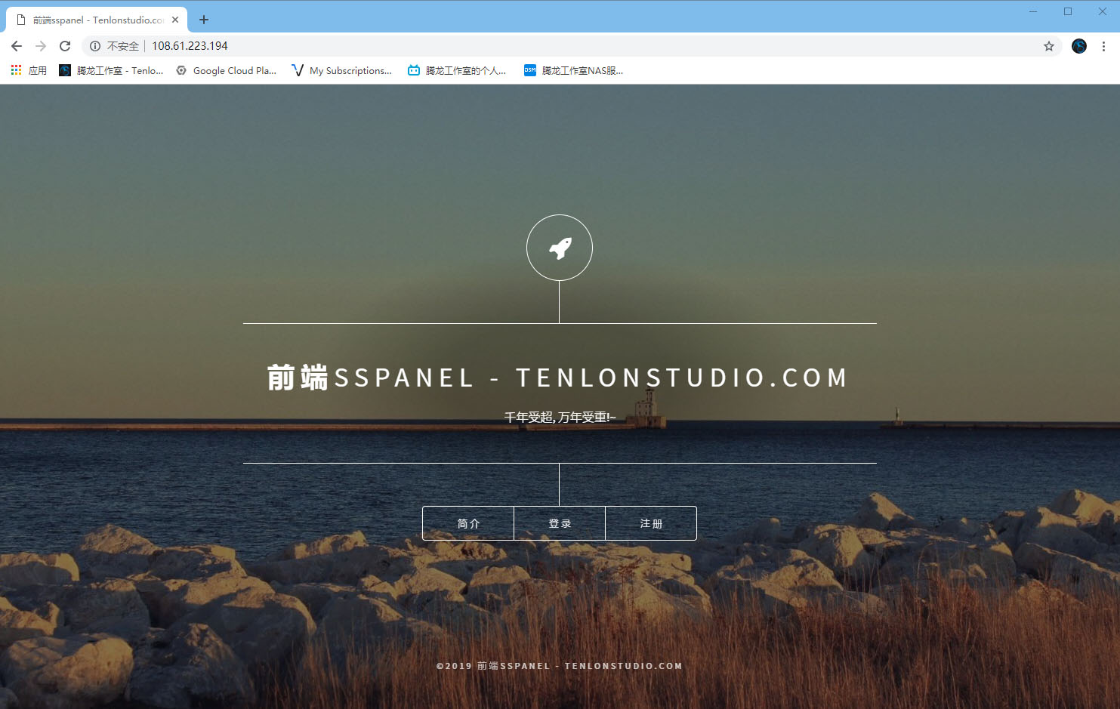Close the 前端sspanel browser tab
Screen dimensions: 1120x709
(x=175, y=20)
